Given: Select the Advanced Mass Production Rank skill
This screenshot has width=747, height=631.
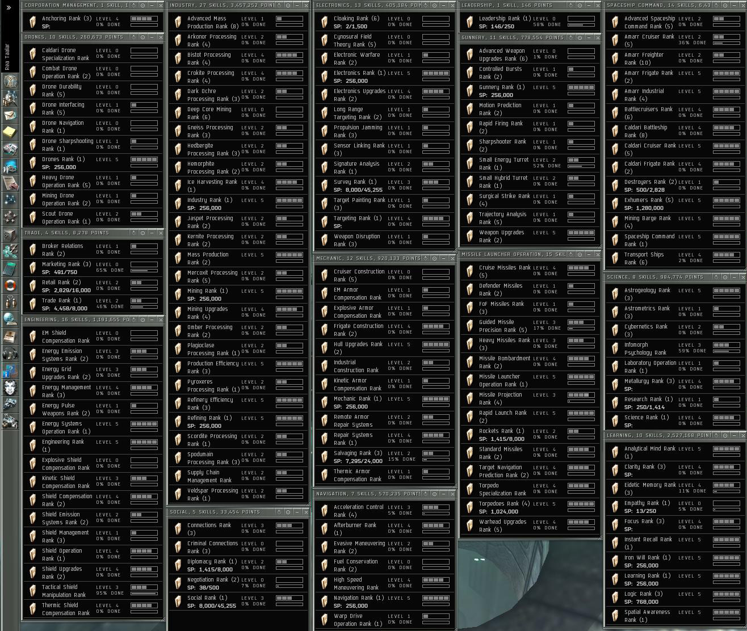Looking at the screenshot, I should click(x=240, y=22).
